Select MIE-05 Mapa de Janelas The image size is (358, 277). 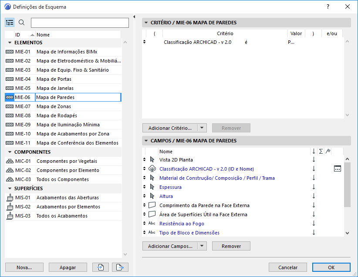63,88
